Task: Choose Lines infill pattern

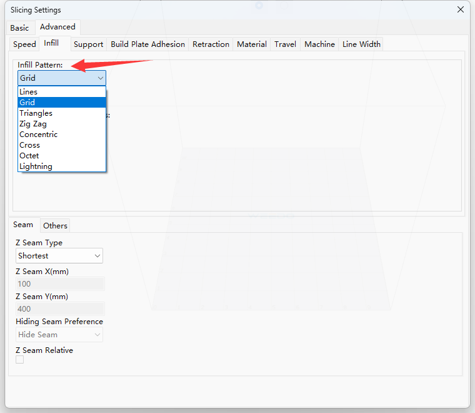Action: click(29, 92)
